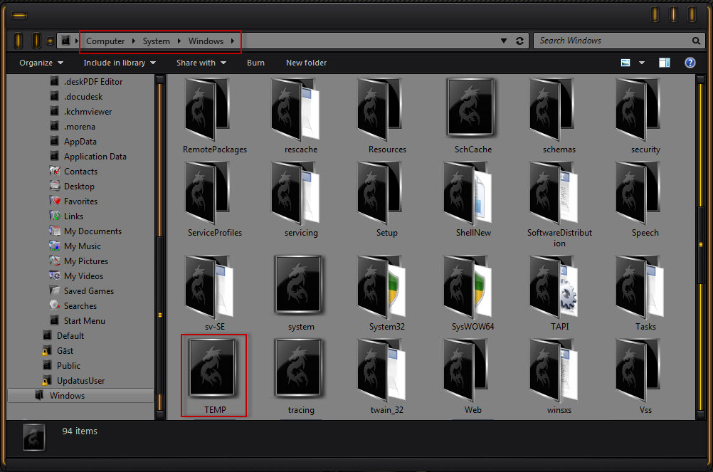Open the tracing folder
This screenshot has height=472, width=713.
[x=300, y=368]
